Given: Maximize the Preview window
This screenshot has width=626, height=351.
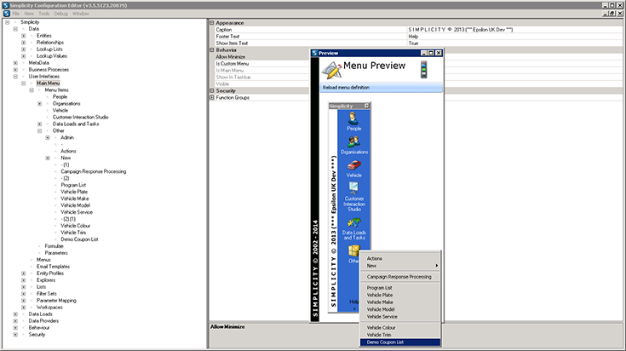Looking at the screenshot, I should [x=431, y=53].
